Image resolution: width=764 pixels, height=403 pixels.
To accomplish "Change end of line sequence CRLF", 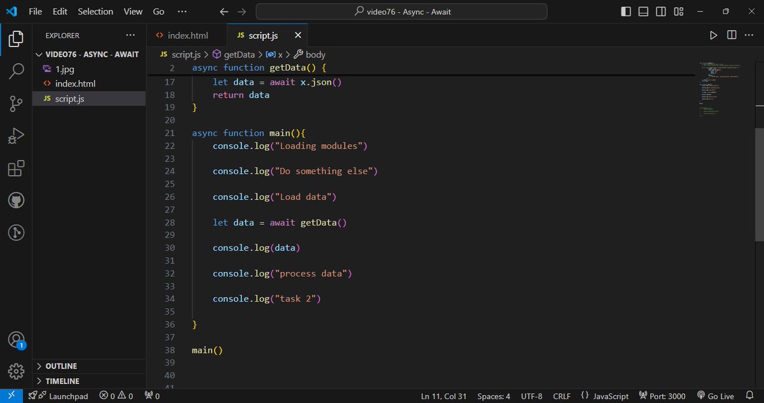I will click(562, 396).
